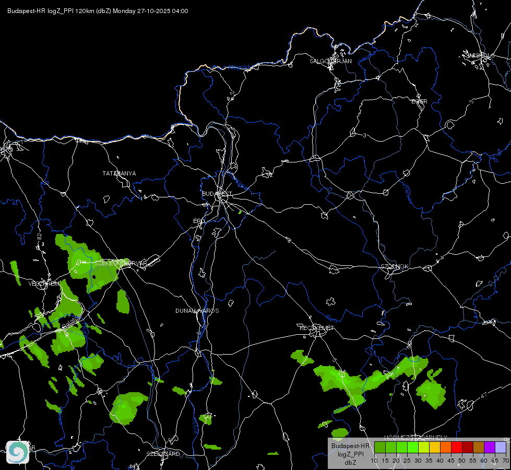Click the road number 47 label
This screenshot has width=511, height=470.
[x=484, y=395]
